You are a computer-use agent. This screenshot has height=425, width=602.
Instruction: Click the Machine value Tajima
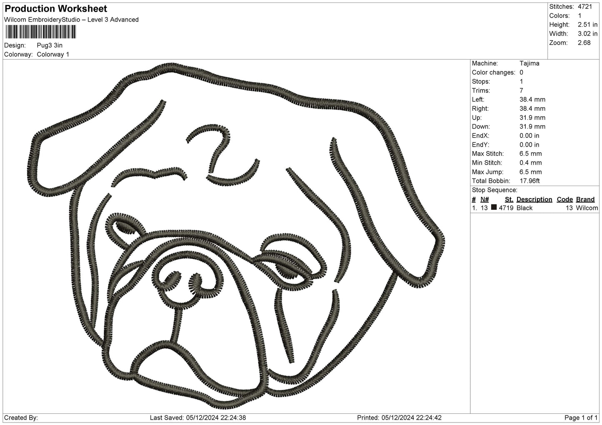tap(529, 63)
